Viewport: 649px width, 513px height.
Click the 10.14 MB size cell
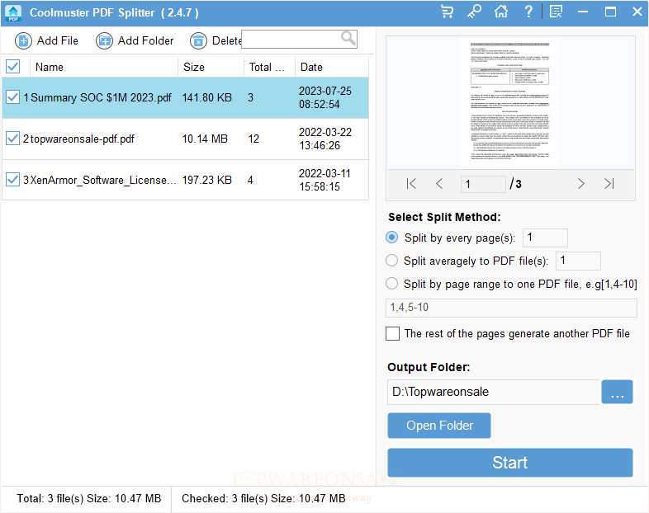[x=205, y=139]
